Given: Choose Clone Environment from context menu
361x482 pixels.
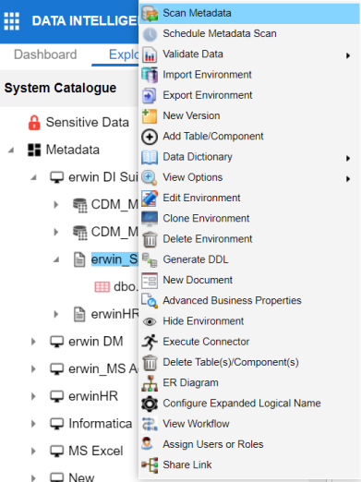Looking at the screenshot, I should point(206,219).
